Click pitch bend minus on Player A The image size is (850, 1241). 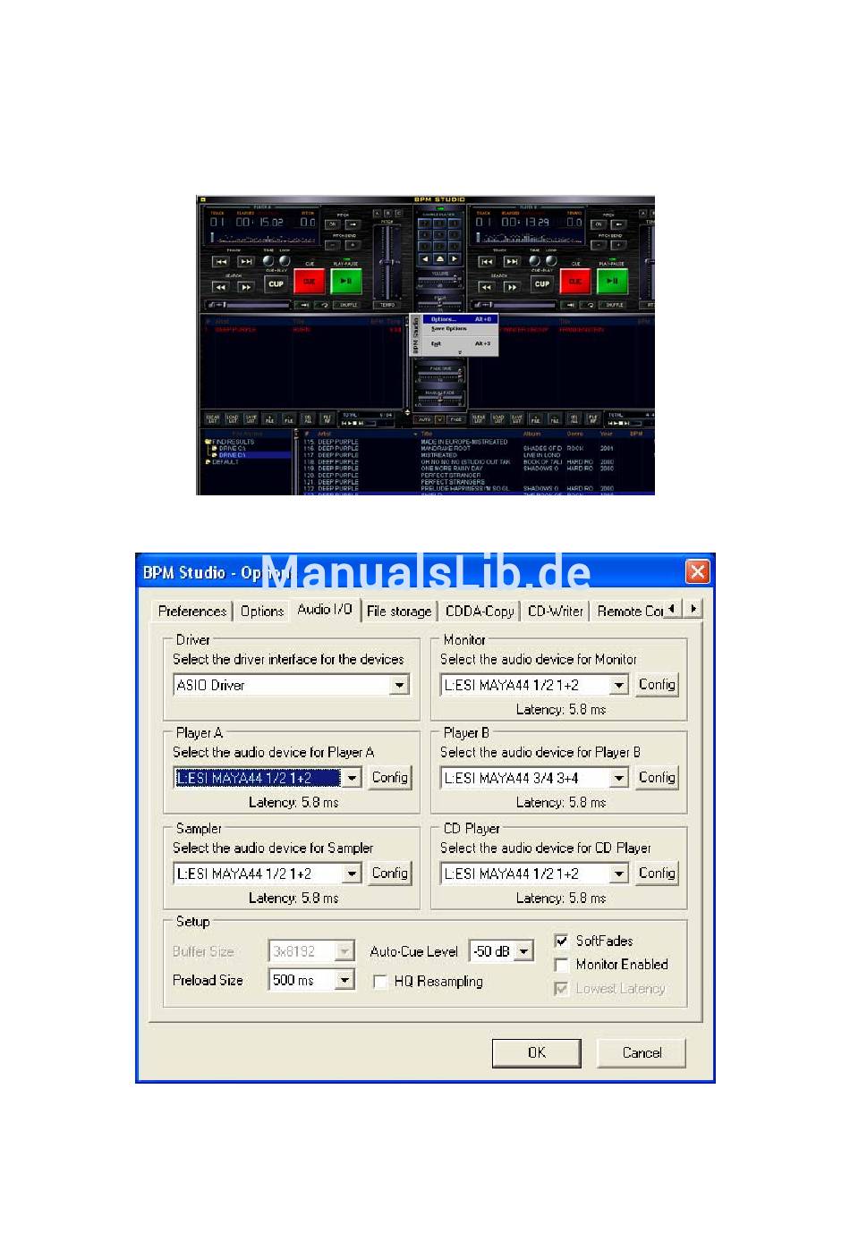pos(332,245)
